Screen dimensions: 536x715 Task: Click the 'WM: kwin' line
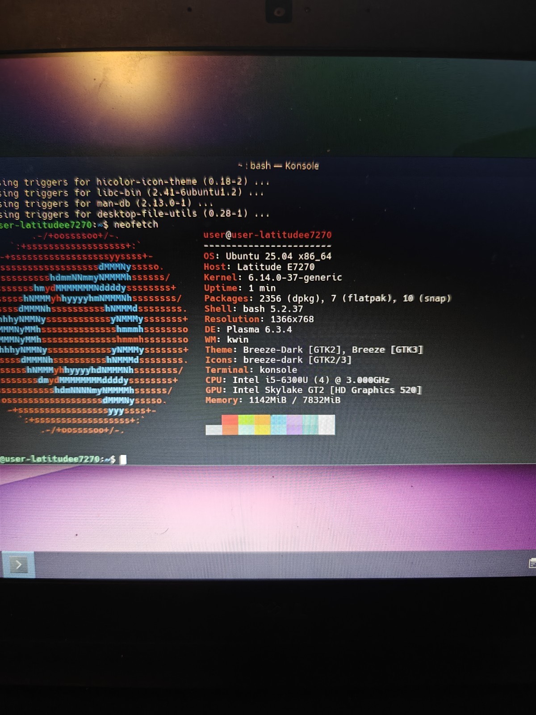pyautogui.click(x=226, y=340)
